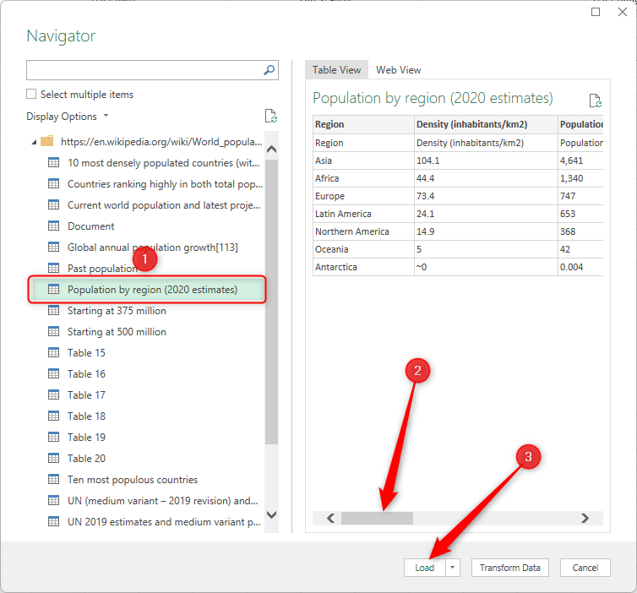Select the Past population table
Image resolution: width=637 pixels, height=593 pixels.
tap(102, 268)
